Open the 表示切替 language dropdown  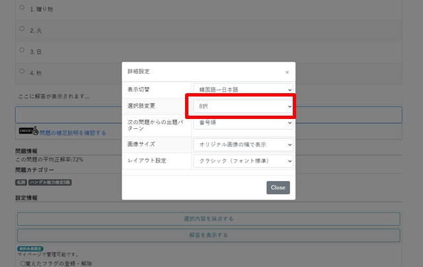(x=243, y=89)
